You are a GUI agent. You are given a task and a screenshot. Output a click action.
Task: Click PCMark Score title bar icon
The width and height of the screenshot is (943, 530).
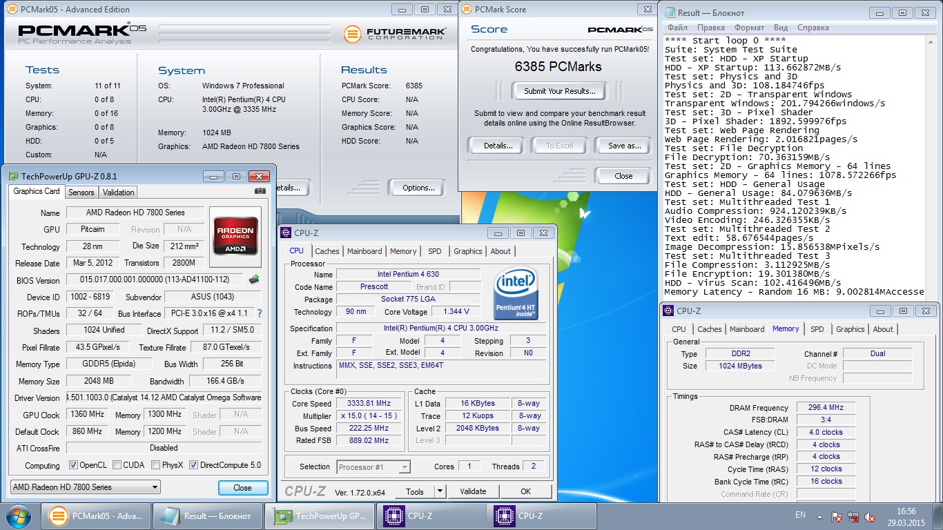(x=466, y=10)
